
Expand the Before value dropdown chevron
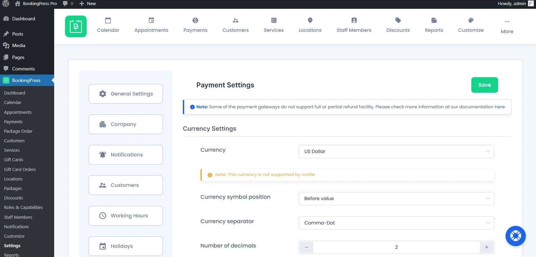click(x=488, y=198)
